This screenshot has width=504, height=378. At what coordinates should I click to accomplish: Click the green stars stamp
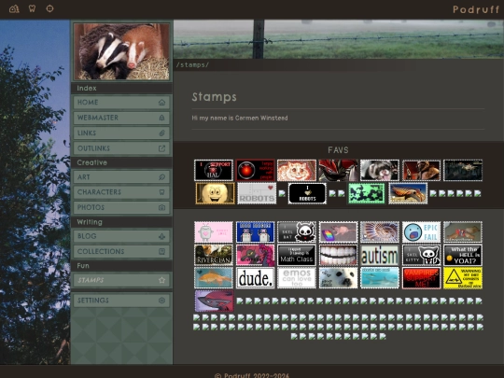click(366, 193)
